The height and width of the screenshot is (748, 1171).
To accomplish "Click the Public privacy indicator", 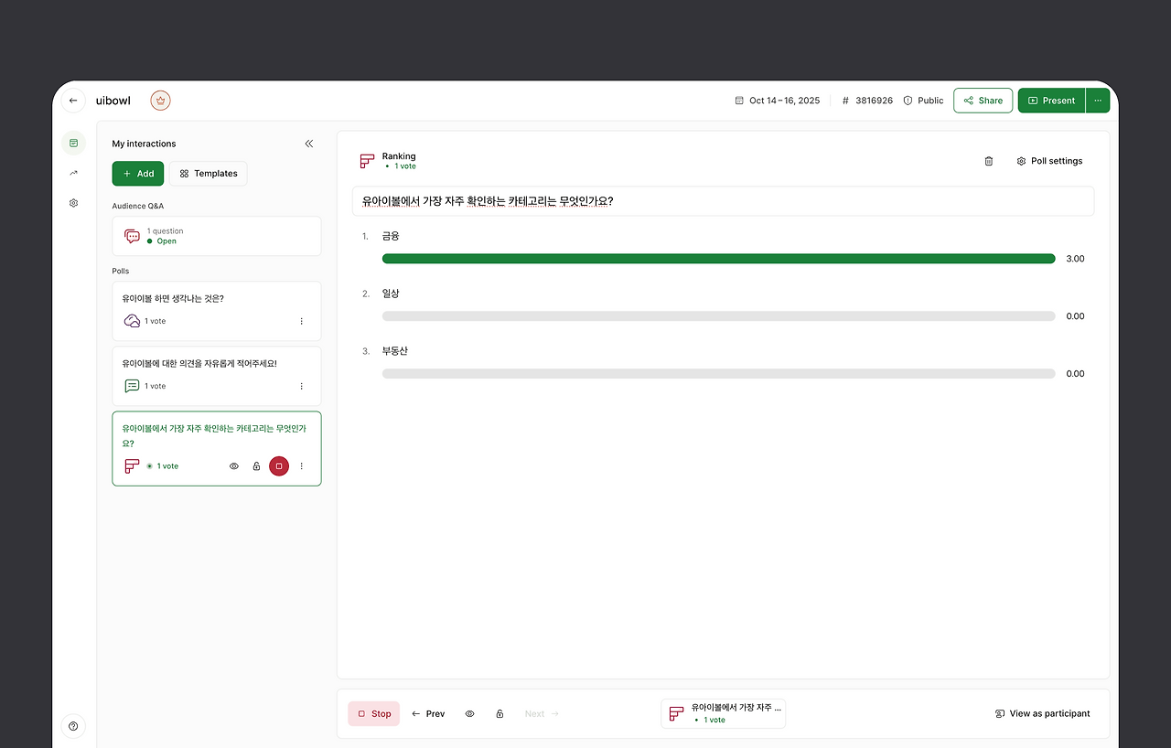I will click(923, 101).
